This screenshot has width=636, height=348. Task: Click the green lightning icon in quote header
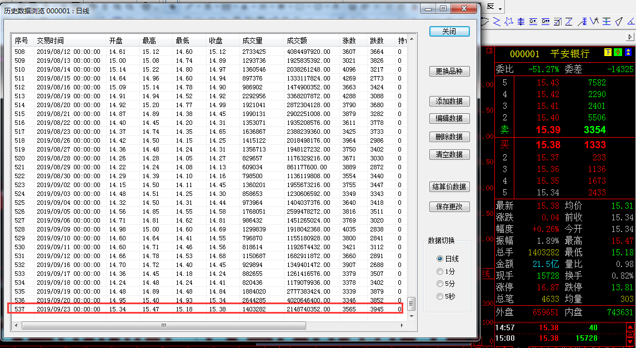[618, 53]
